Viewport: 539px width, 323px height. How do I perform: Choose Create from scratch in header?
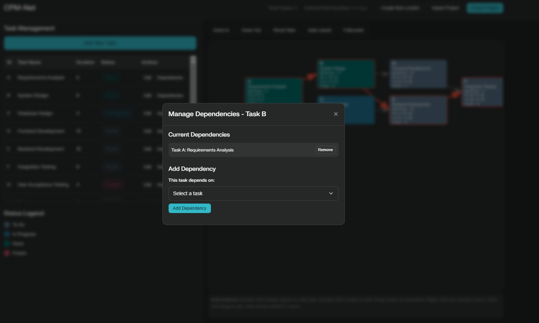400,8
